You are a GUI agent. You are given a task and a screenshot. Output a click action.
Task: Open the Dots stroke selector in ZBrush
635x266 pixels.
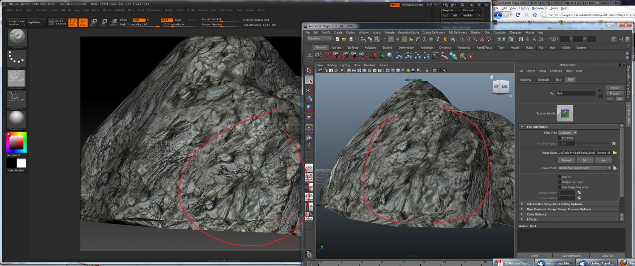point(17,59)
